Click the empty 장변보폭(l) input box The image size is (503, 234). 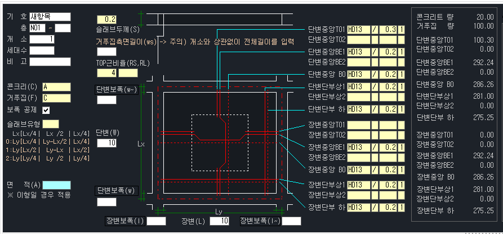click(x=156, y=221)
